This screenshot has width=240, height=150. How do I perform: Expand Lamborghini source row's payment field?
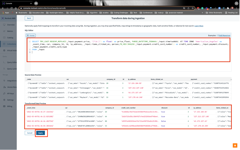point(191,93)
